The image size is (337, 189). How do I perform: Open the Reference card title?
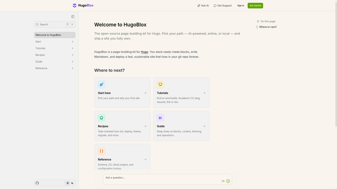point(104,160)
